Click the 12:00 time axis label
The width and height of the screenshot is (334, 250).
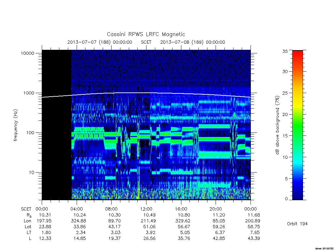pyautogui.click(x=146, y=209)
